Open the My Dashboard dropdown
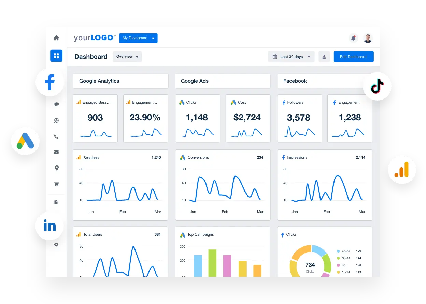Image resolution: width=426 pixels, height=304 pixels. pyautogui.click(x=138, y=38)
